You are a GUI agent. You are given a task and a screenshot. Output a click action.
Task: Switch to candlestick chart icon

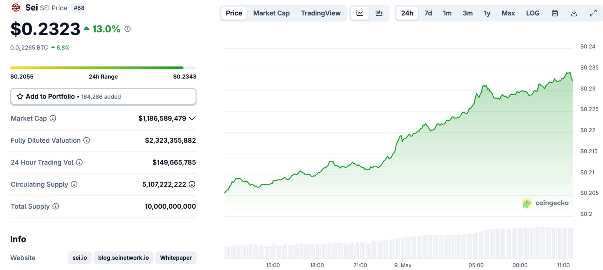click(x=379, y=13)
